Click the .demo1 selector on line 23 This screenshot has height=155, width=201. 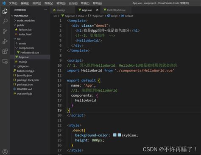click(77, 130)
